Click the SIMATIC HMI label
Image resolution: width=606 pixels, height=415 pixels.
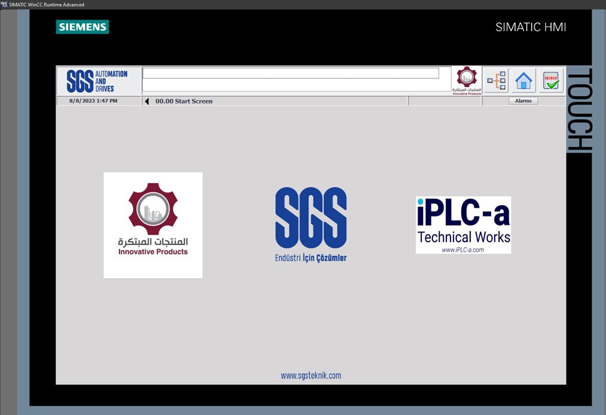point(531,27)
